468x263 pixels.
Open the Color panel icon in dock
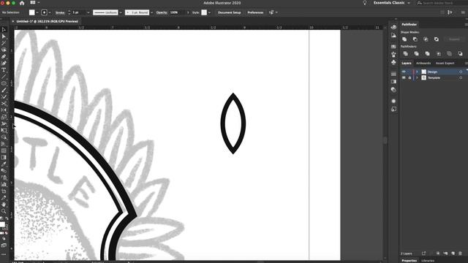point(393,27)
